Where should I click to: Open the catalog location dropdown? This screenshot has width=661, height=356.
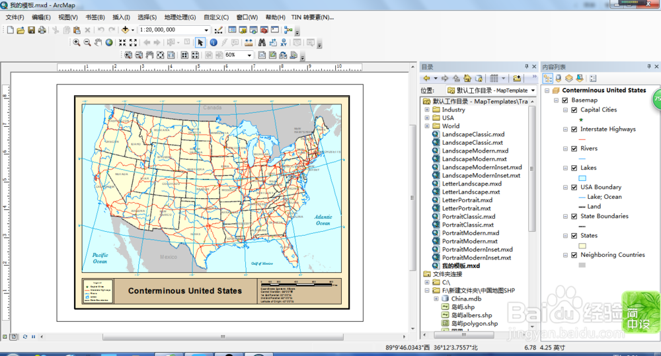click(533, 90)
